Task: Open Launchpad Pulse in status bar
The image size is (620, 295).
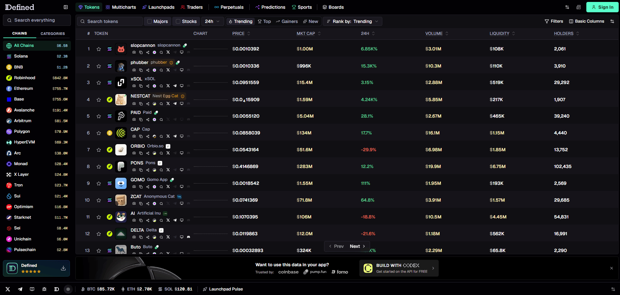Action: (x=223, y=289)
